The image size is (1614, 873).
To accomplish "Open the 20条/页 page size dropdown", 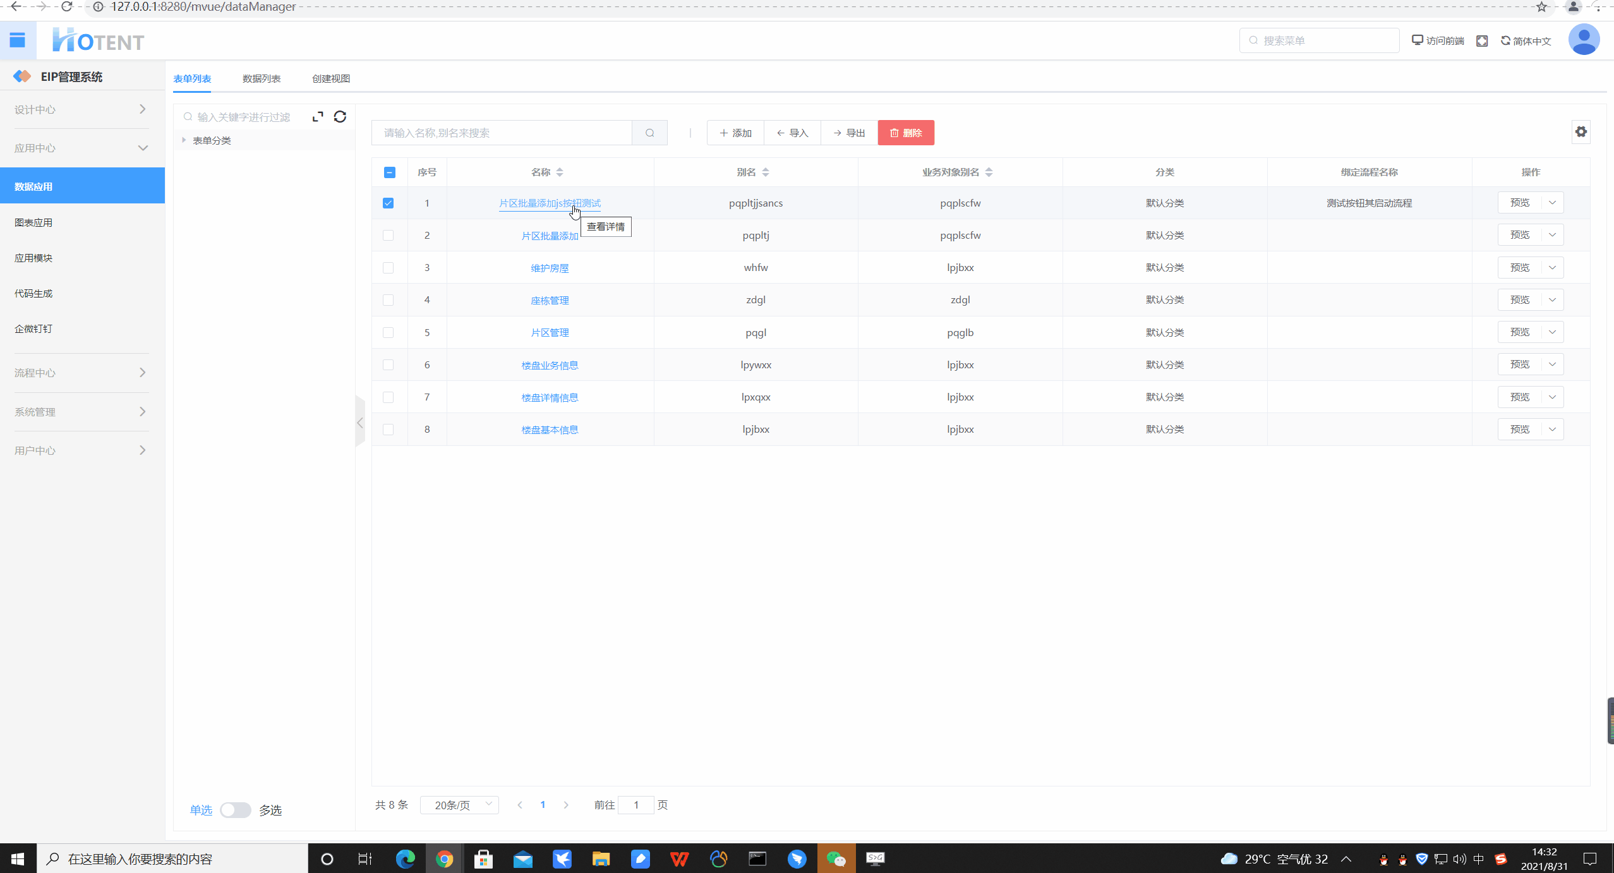I will point(459,805).
